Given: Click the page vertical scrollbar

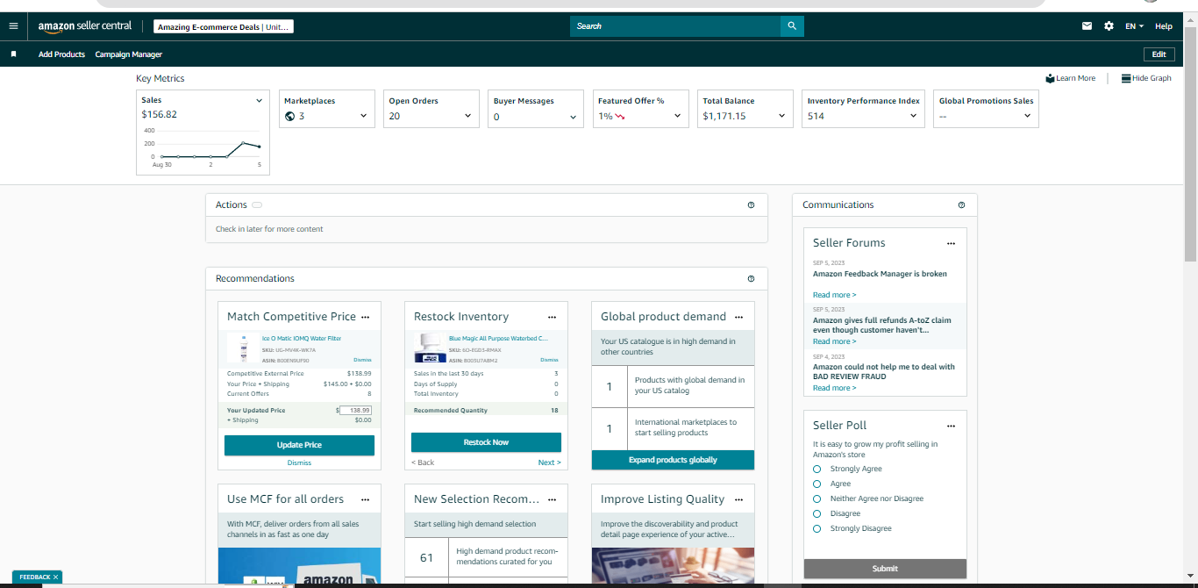Looking at the screenshot, I should [1190, 145].
